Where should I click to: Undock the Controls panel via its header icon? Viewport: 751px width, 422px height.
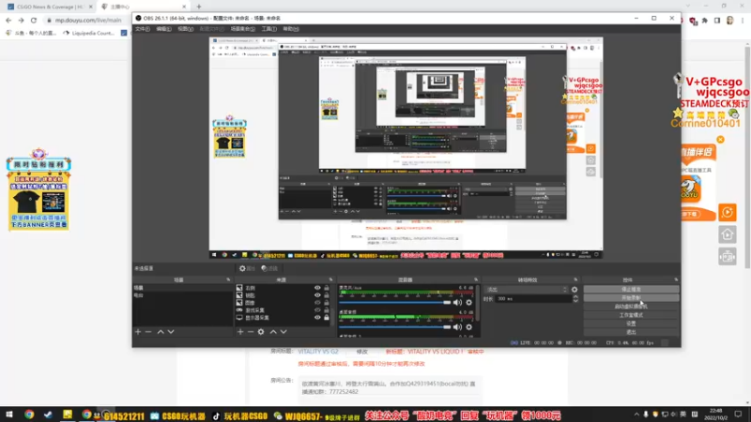(676, 279)
